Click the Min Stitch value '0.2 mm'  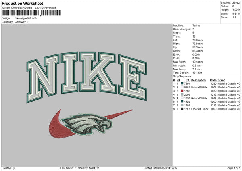[197, 65]
